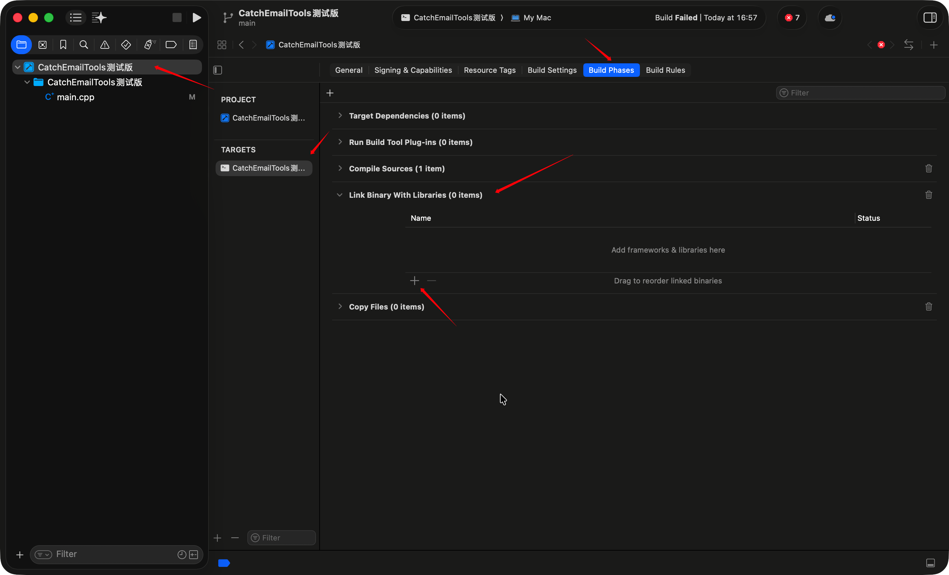Toggle the right inspector panel
This screenshot has width=949, height=575.
tap(930, 18)
